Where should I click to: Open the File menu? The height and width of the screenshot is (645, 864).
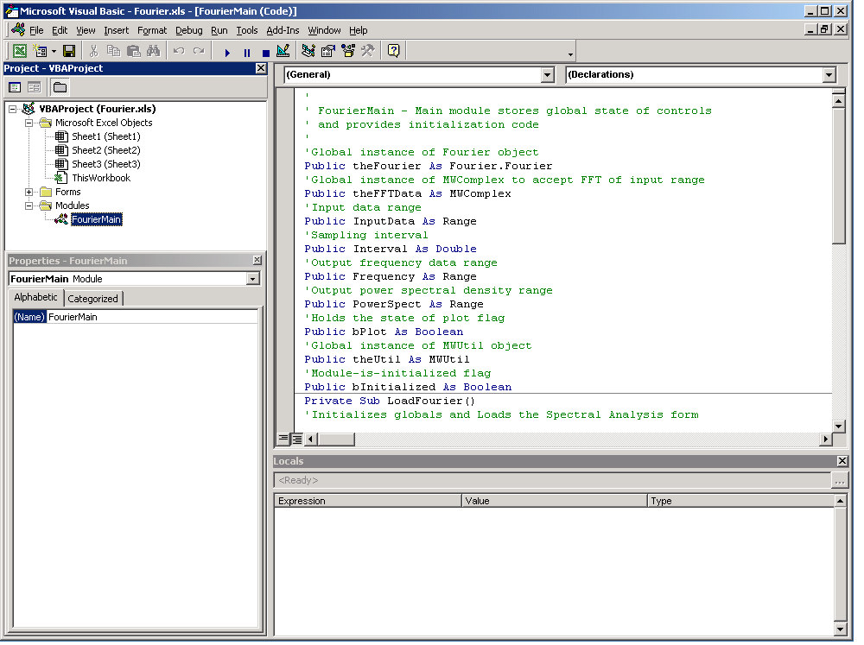36,30
